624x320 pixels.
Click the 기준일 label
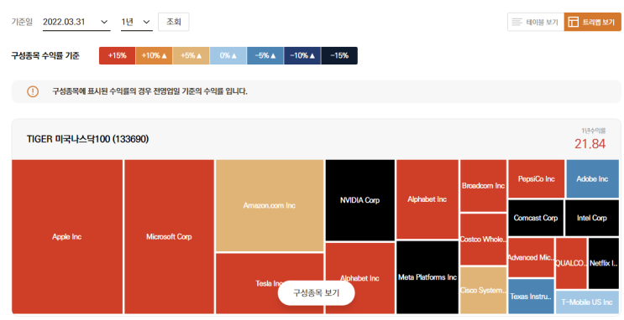click(x=22, y=22)
